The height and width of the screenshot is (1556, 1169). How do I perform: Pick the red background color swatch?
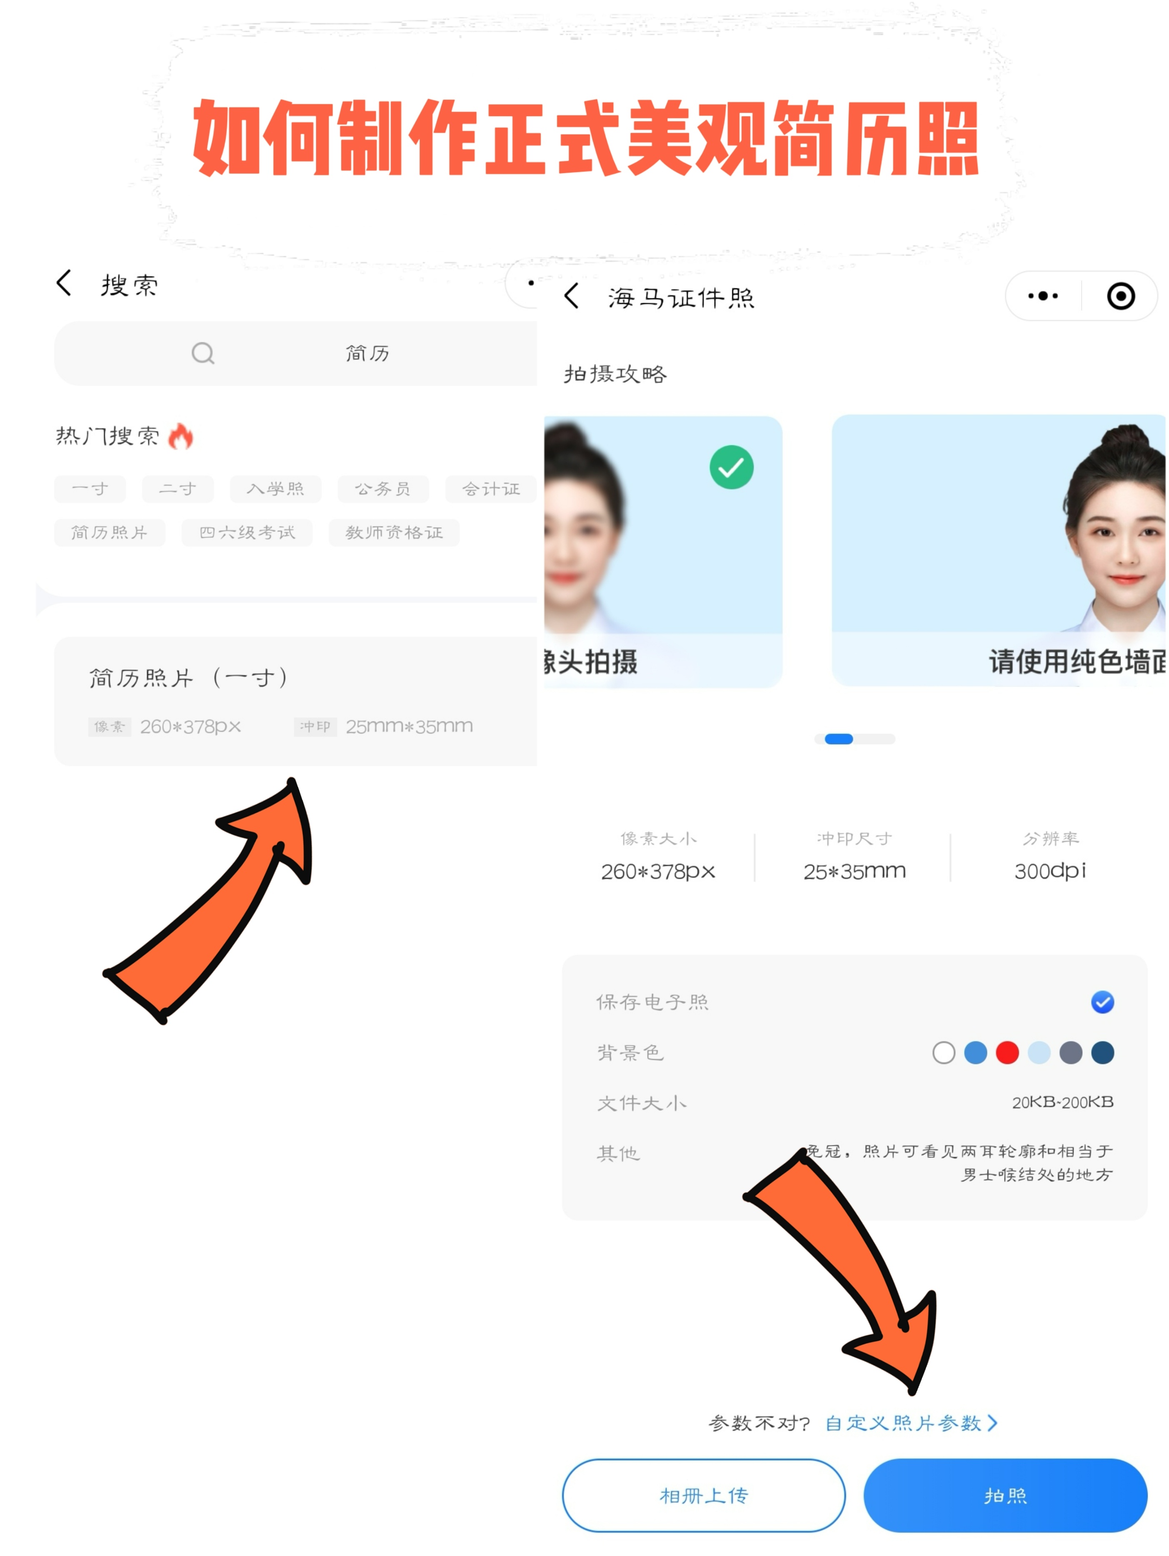coord(1007,1053)
